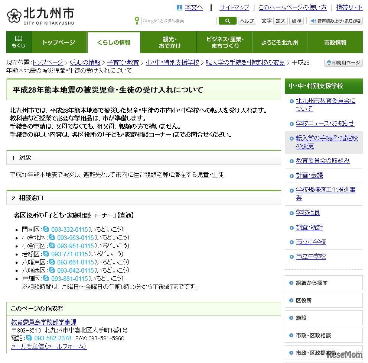Click the Skype icon next to 戸畑区 number
368x363 pixels.
coord(46,278)
